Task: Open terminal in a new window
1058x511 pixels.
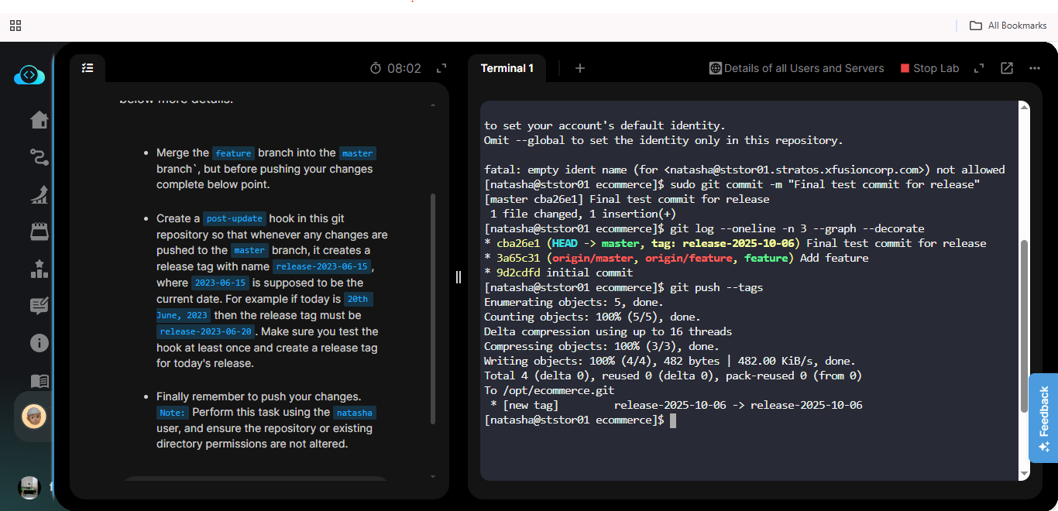Action: [x=1007, y=68]
